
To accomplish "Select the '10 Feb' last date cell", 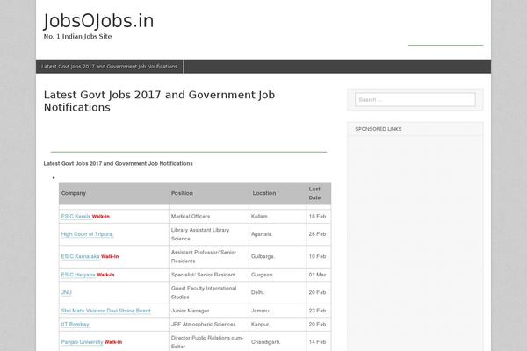I will coord(317,256).
